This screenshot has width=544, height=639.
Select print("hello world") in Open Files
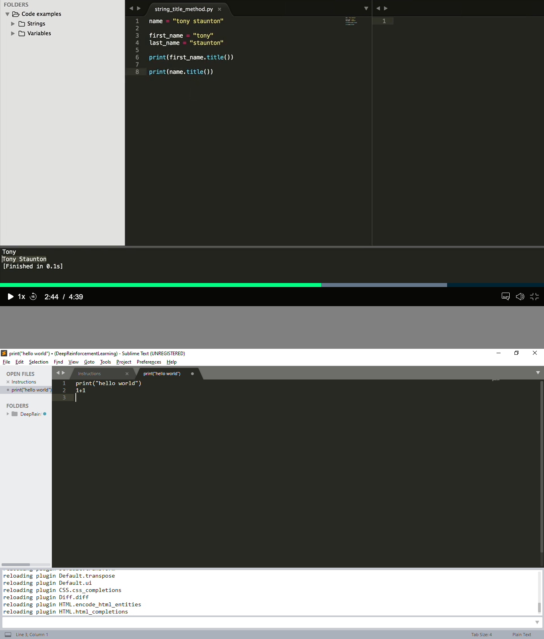tap(31, 390)
